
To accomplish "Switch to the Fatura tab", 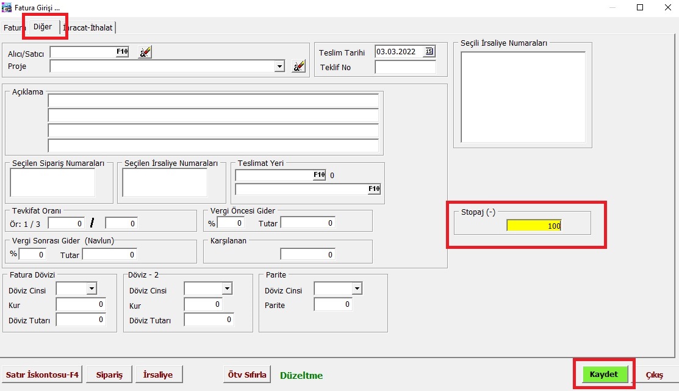I will tap(12, 28).
